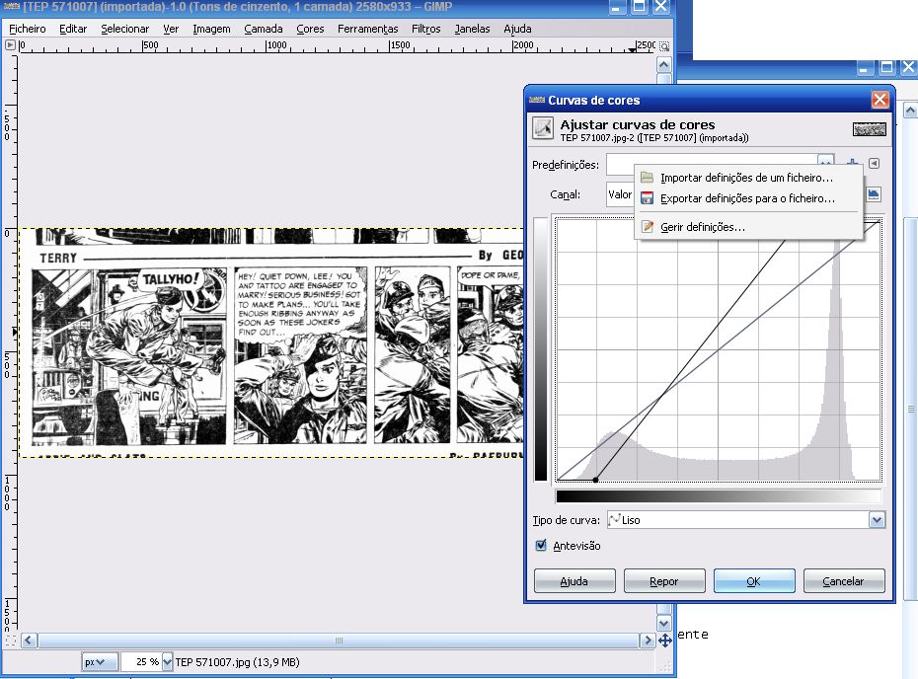Image resolution: width=918 pixels, height=679 pixels.
Task: Close the background window behind the dialog
Action: tap(909, 67)
